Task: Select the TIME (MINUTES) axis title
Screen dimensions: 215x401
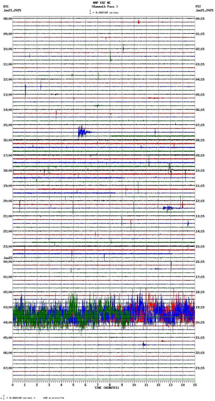Action: tap(107, 388)
